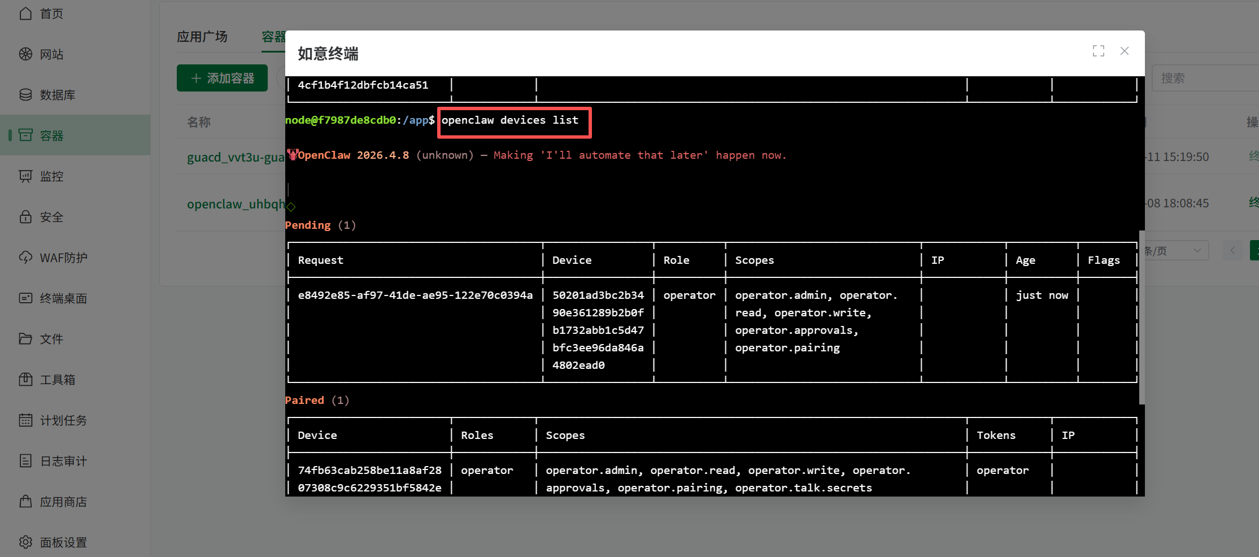1259x557 pixels.
Task: Open 面板设置 gear settings icon
Action: click(25, 542)
